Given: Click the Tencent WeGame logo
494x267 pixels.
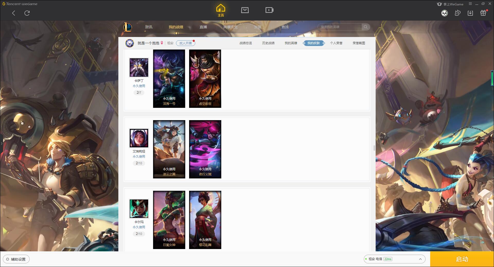Looking at the screenshot, I should [20, 4].
